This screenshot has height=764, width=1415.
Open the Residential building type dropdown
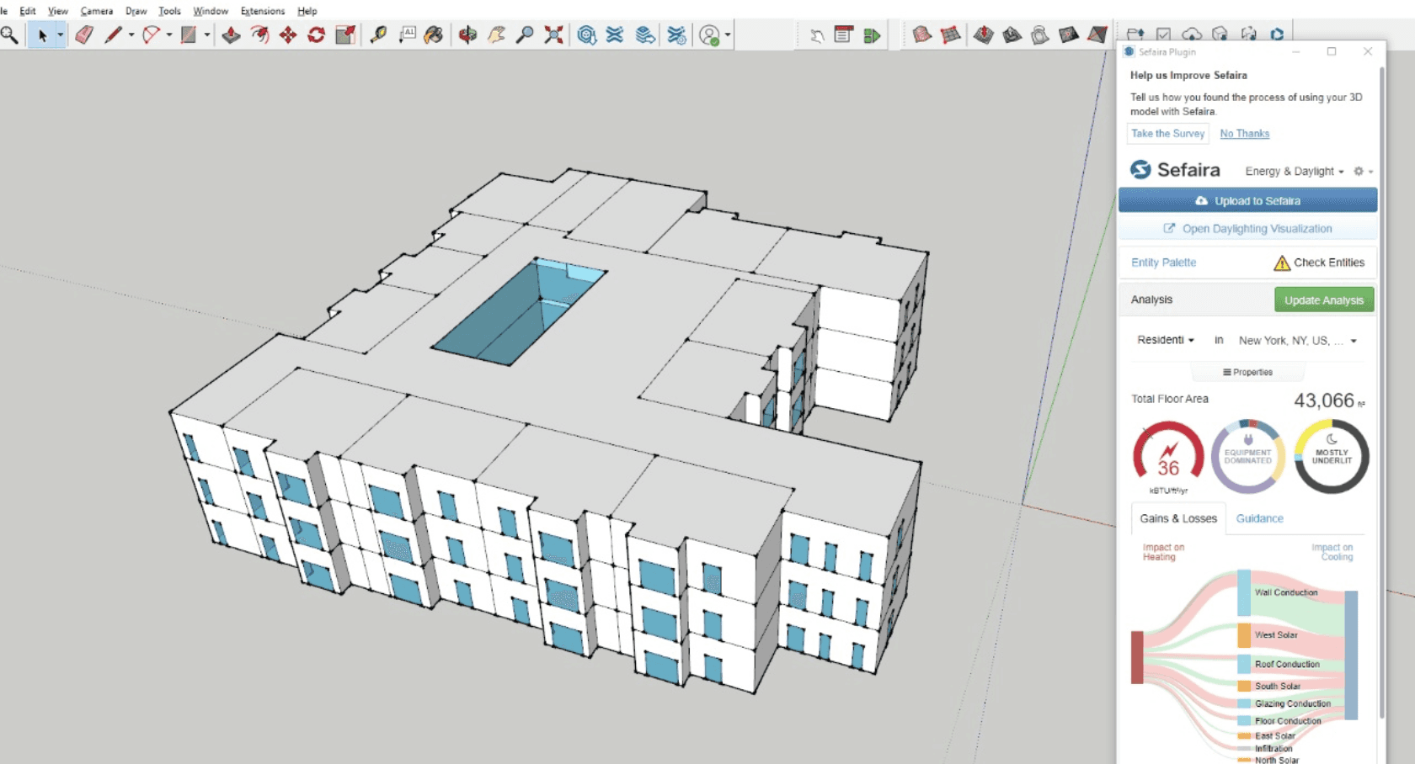pos(1167,340)
